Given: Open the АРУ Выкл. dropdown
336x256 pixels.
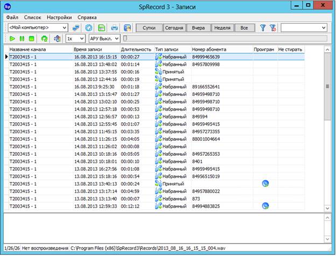Looking at the screenshot, I should 103,39.
